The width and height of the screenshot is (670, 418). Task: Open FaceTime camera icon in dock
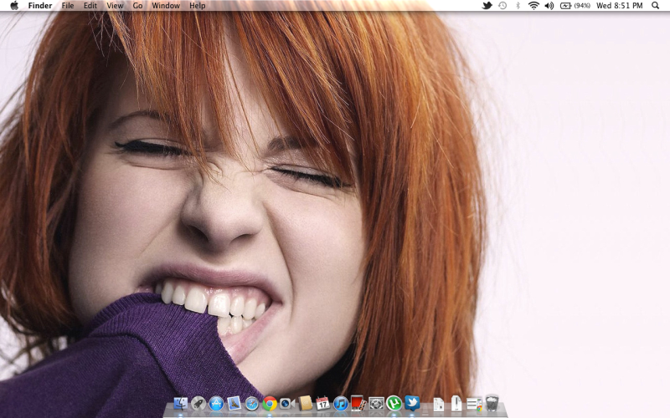pos(287,404)
